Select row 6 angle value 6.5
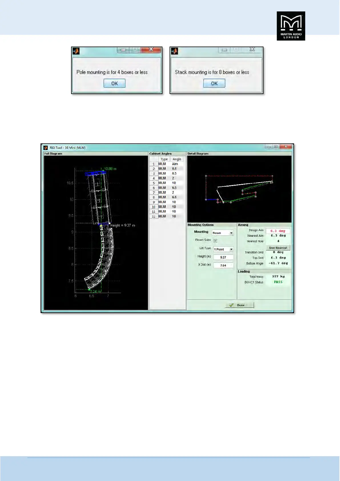The image size is (340, 481). (177, 188)
